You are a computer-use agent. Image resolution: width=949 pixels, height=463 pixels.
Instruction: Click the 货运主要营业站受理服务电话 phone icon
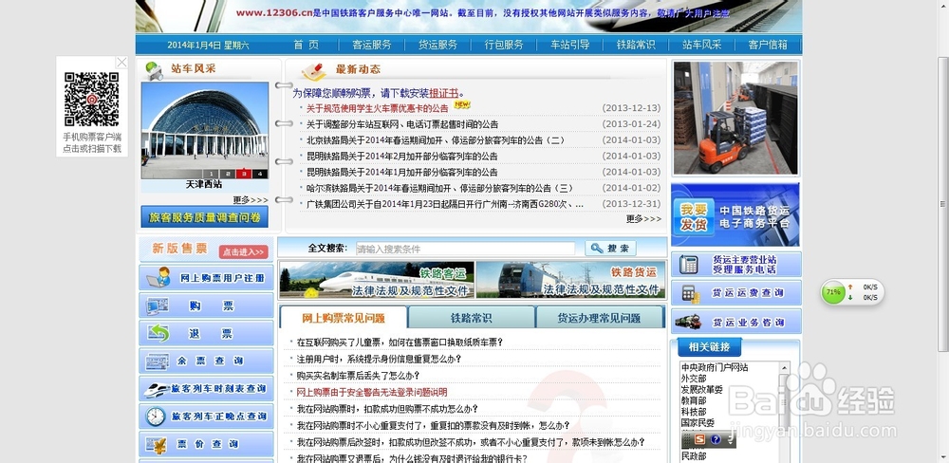tap(688, 265)
